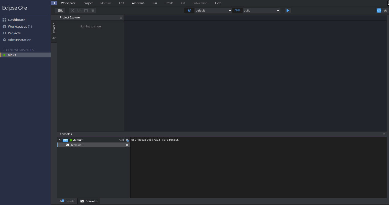This screenshot has width=389, height=205.
Task: Maximize the Project Explorer panel
Action: pyautogui.click(x=121, y=18)
